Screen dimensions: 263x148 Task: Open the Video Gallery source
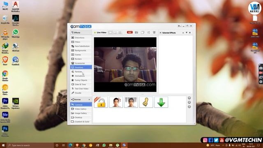(81, 109)
